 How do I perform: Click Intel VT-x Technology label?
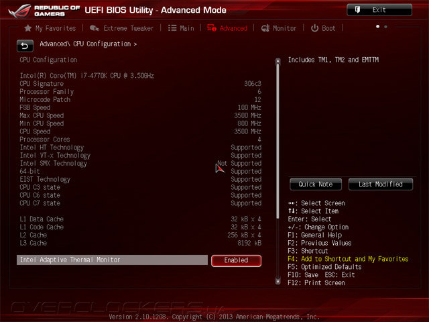[55, 156]
